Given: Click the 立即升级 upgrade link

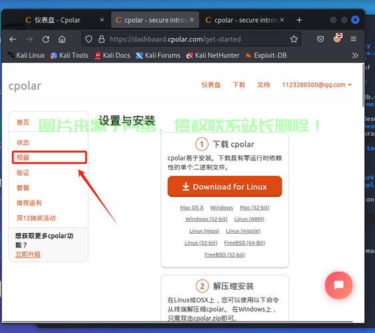Looking at the screenshot, I should click(28, 254).
